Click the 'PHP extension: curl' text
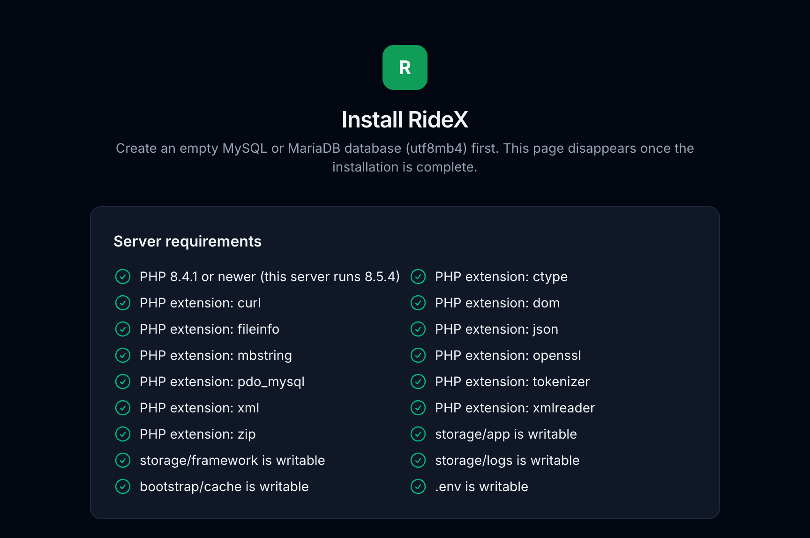This screenshot has width=810, height=538. (x=200, y=303)
